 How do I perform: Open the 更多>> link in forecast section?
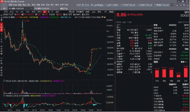(x=184, y=62)
